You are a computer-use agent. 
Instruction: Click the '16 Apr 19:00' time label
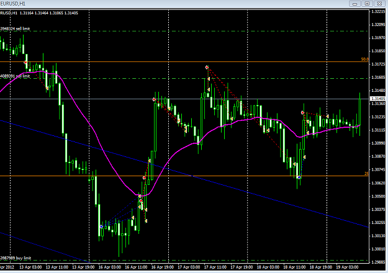tap(163, 267)
